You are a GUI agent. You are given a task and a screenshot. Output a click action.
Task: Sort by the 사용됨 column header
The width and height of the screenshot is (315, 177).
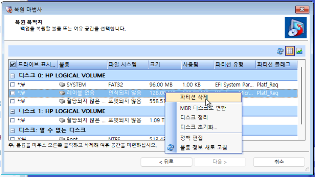[198, 65]
